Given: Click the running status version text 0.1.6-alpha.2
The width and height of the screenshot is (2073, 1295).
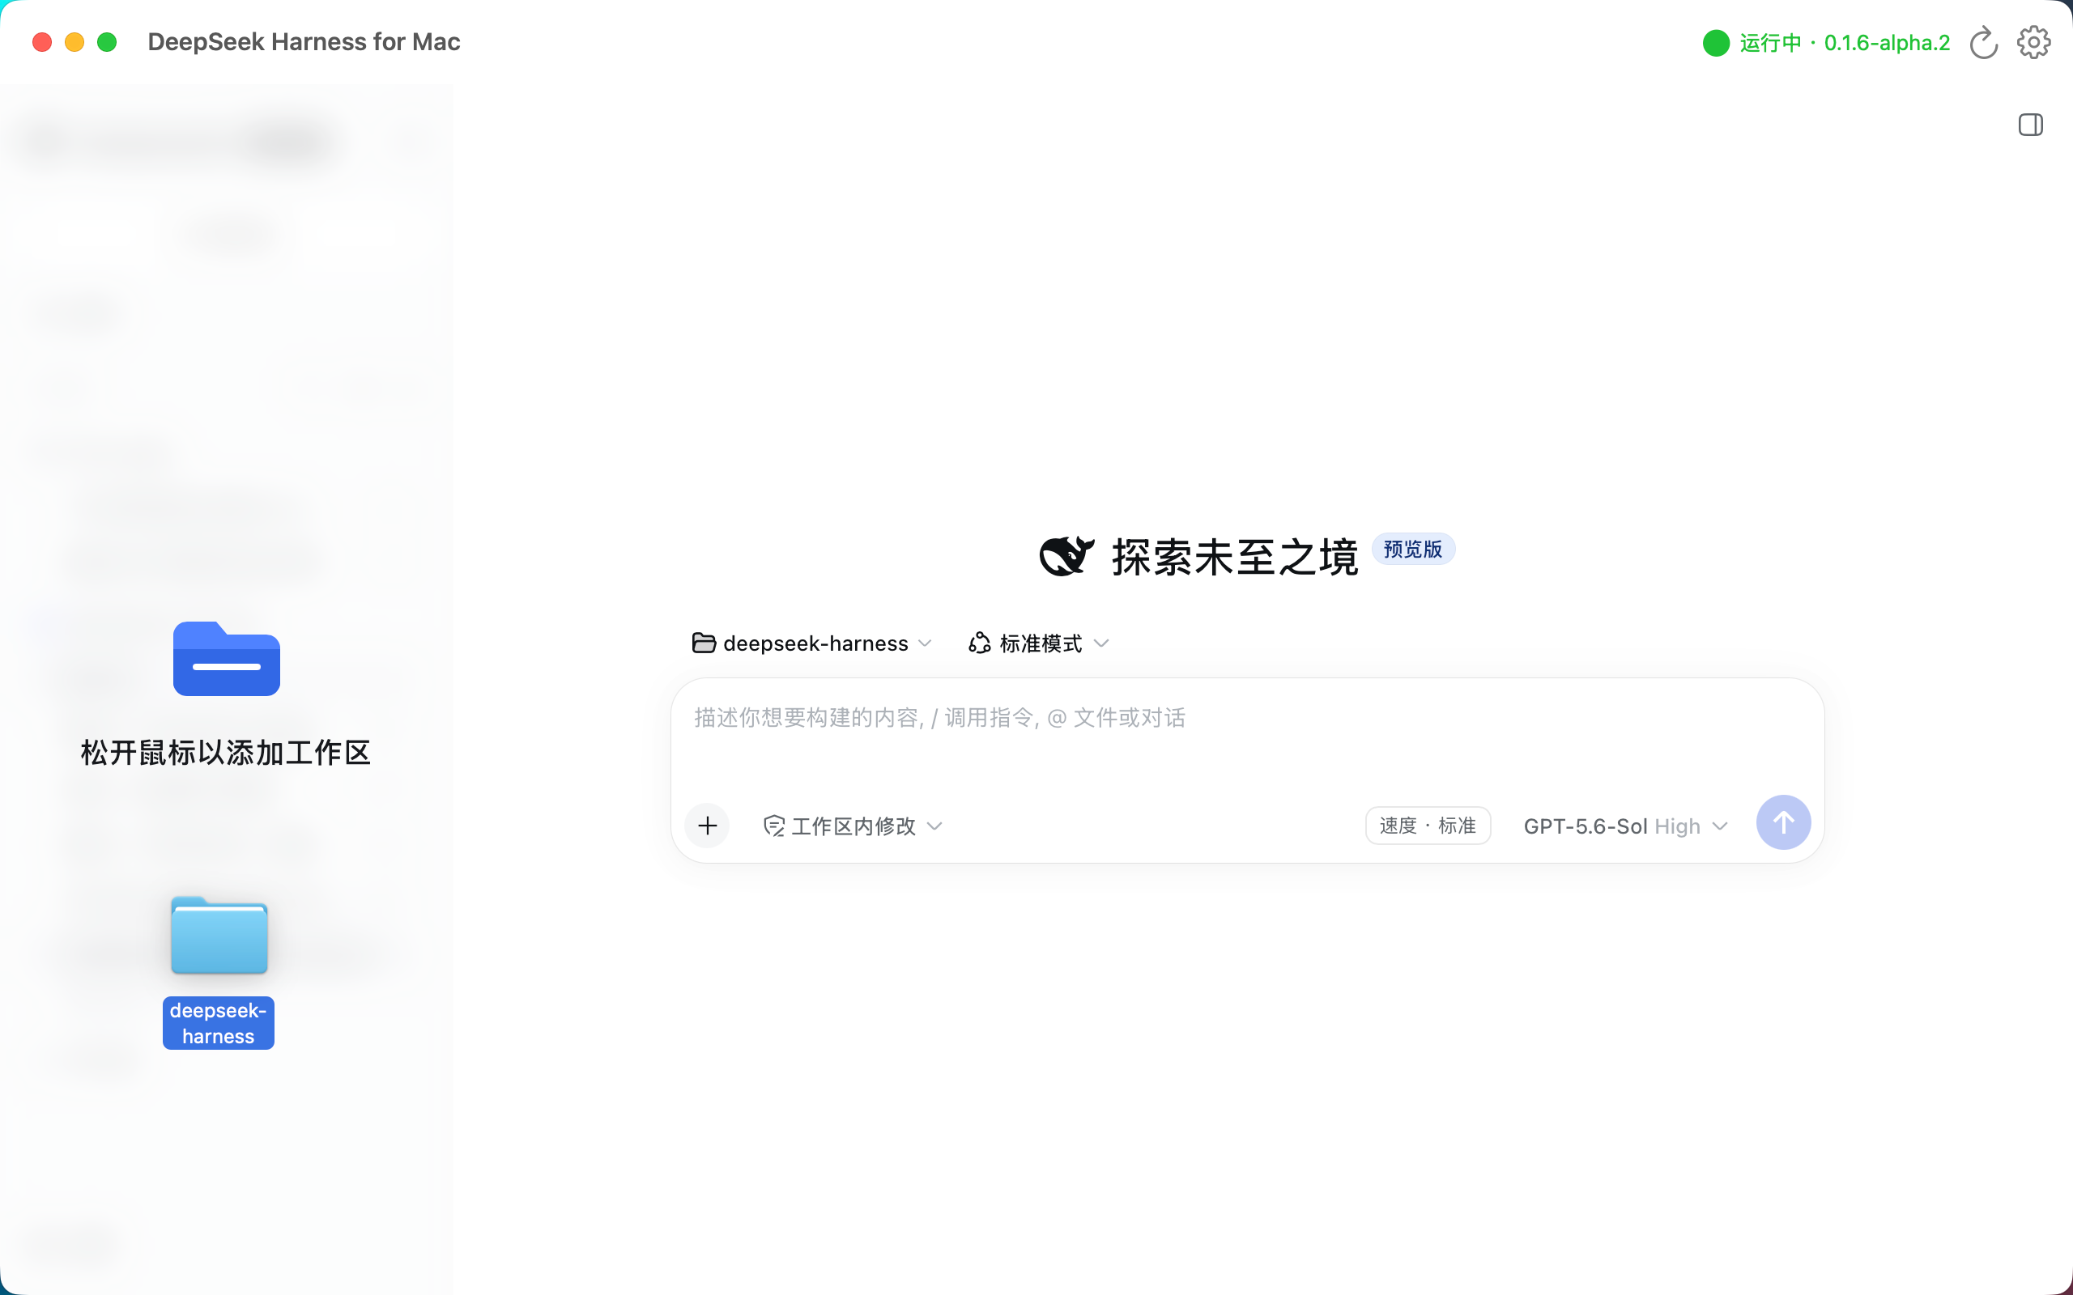Looking at the screenshot, I should pos(1886,43).
